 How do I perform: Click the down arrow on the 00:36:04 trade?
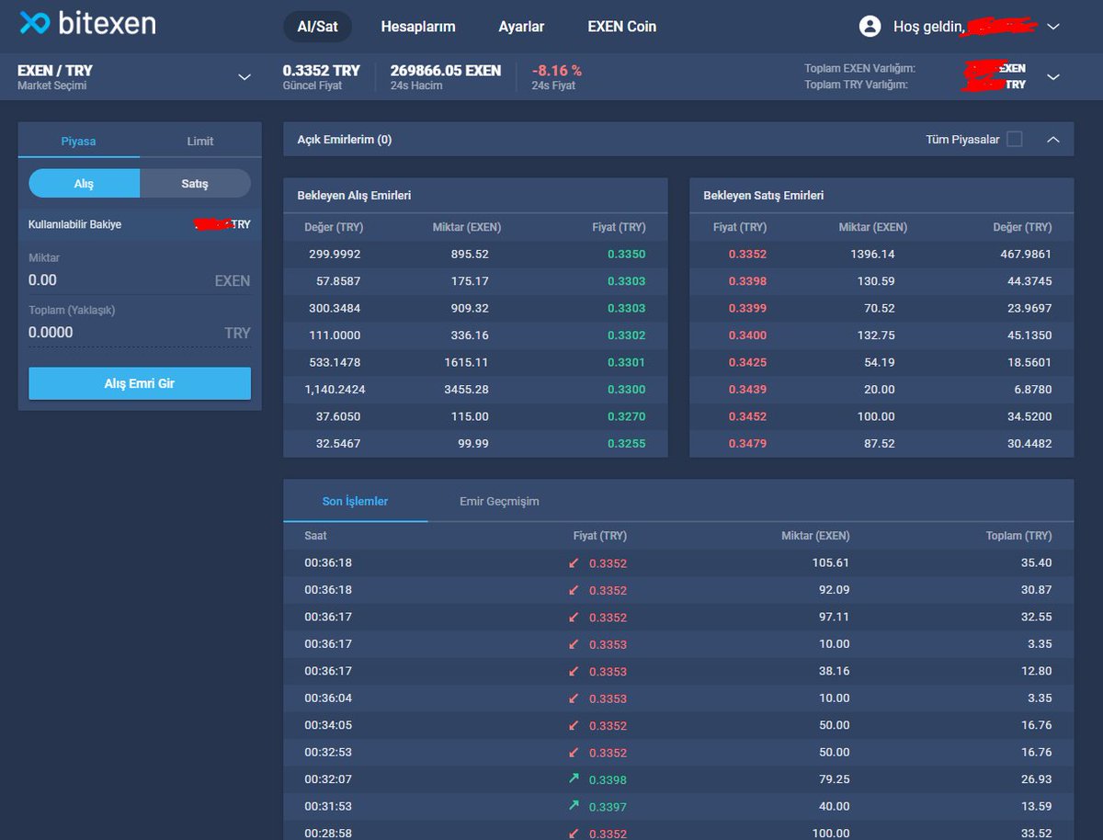pos(573,698)
